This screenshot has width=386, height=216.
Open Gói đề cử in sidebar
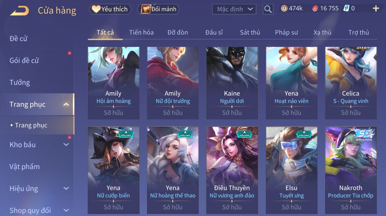24,61
